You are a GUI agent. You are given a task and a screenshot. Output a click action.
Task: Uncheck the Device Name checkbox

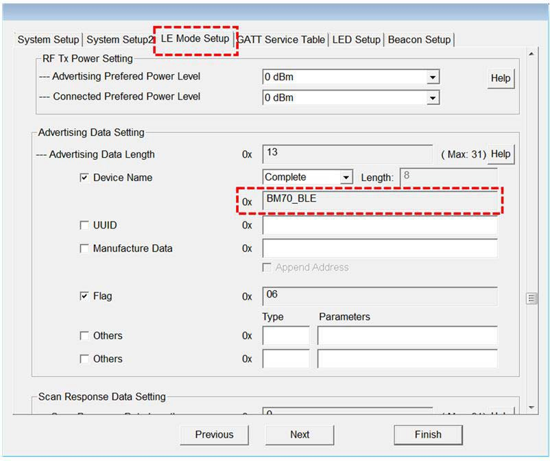click(84, 178)
